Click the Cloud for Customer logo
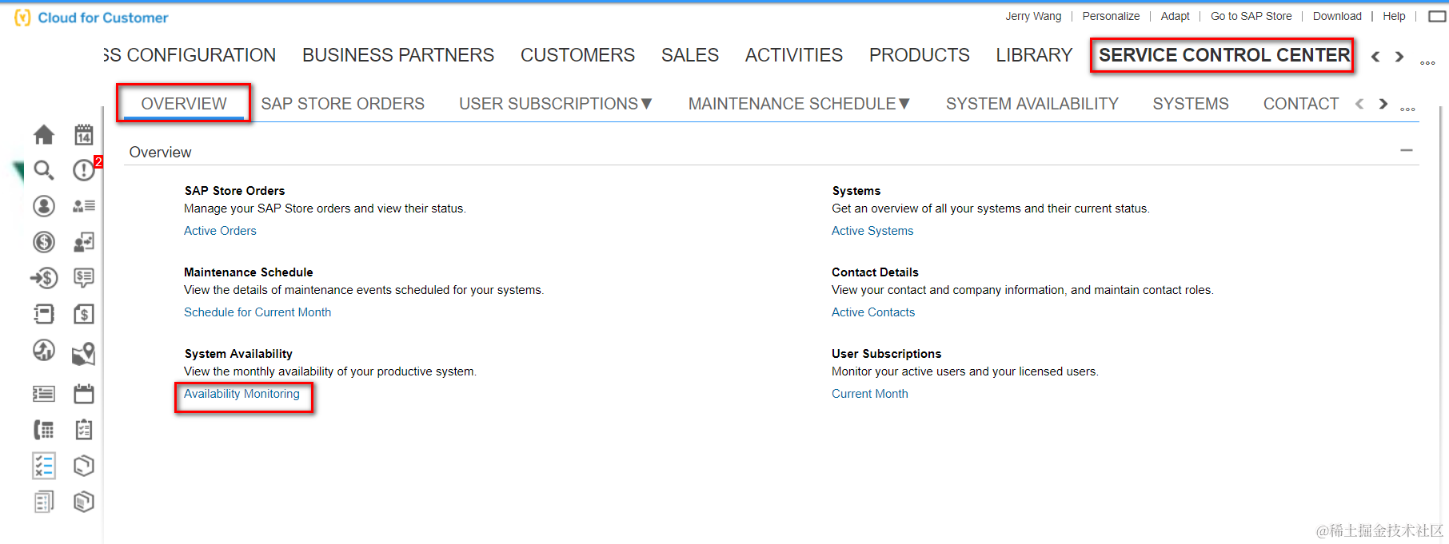The height and width of the screenshot is (544, 1449). coord(91,18)
